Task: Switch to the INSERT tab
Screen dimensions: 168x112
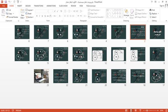Action: click(20, 6)
